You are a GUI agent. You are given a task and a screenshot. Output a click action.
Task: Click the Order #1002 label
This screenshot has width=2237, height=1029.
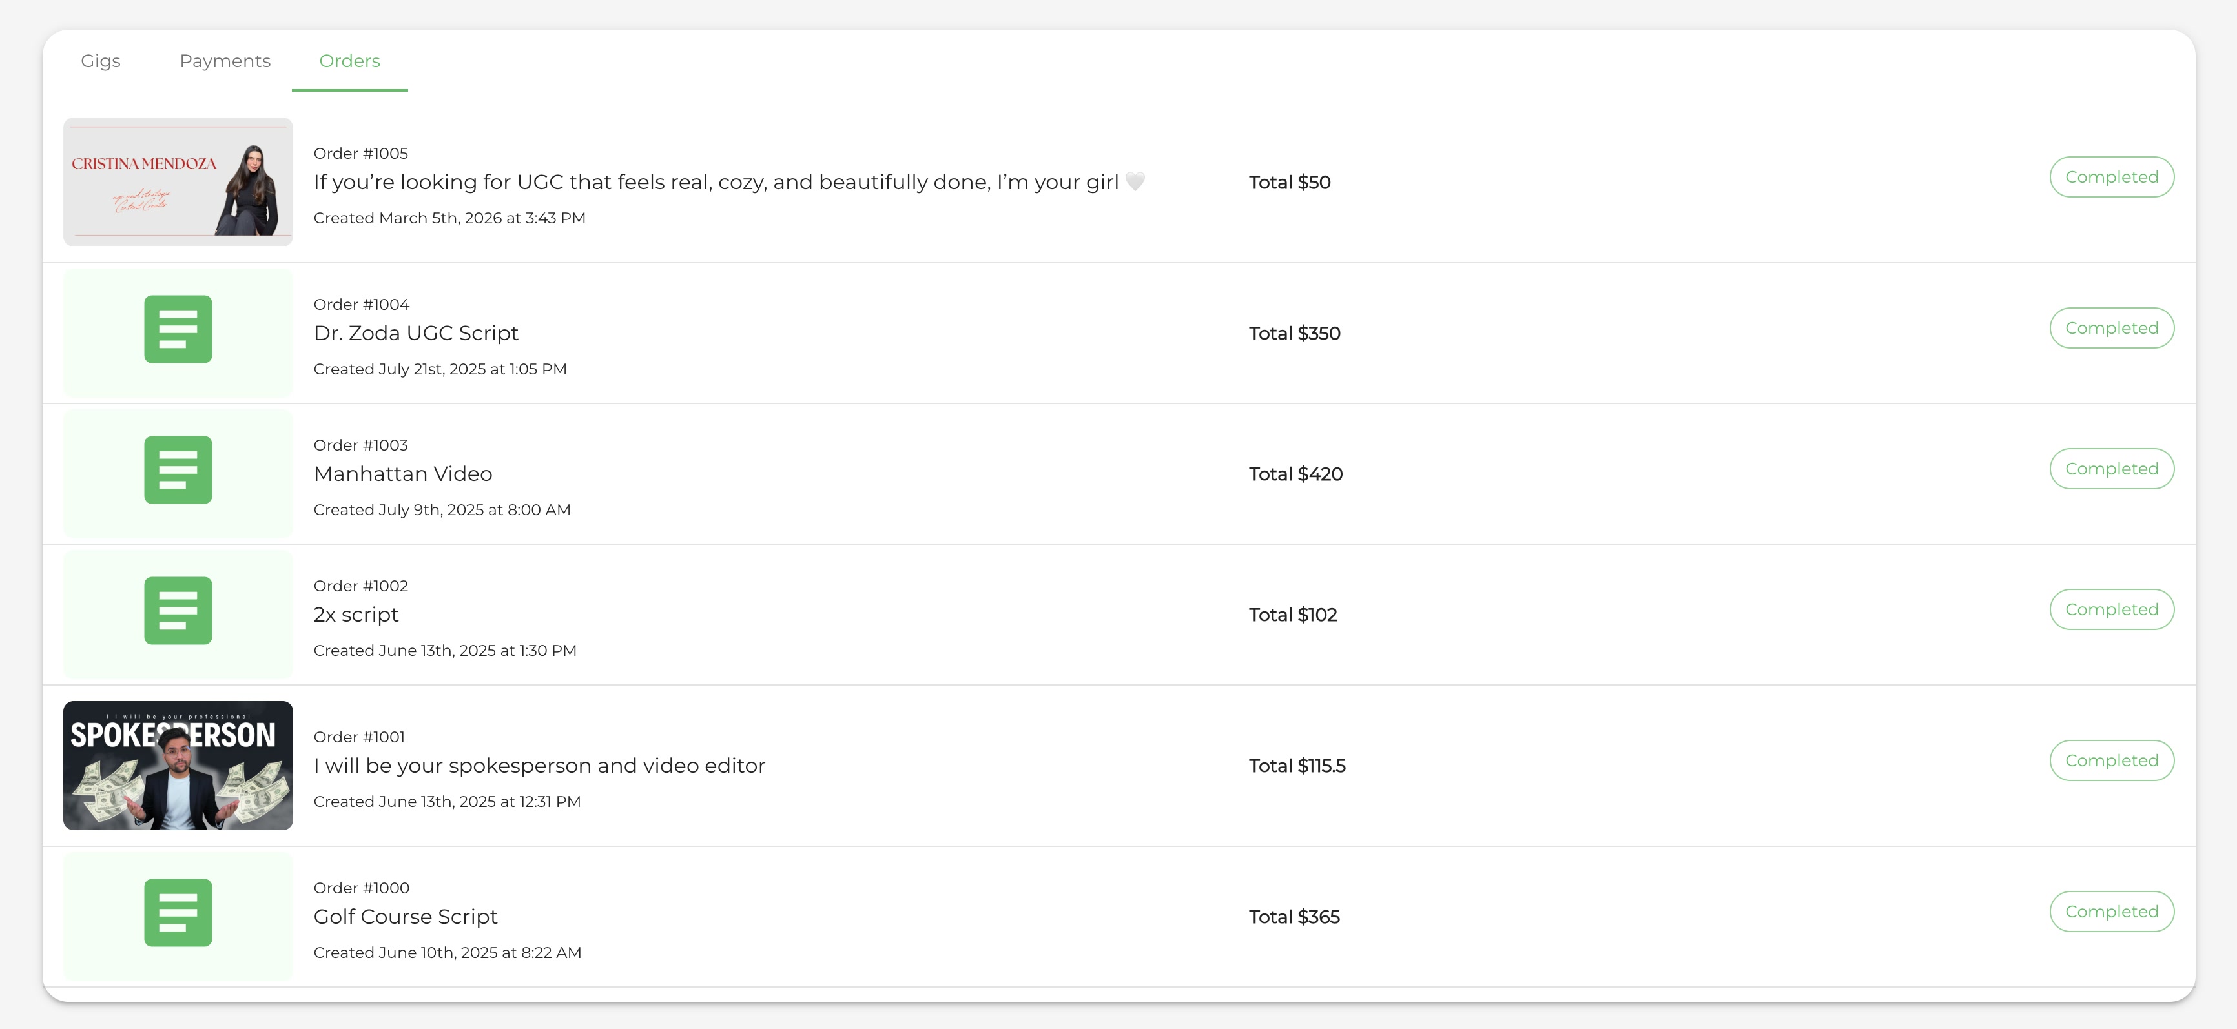click(360, 586)
